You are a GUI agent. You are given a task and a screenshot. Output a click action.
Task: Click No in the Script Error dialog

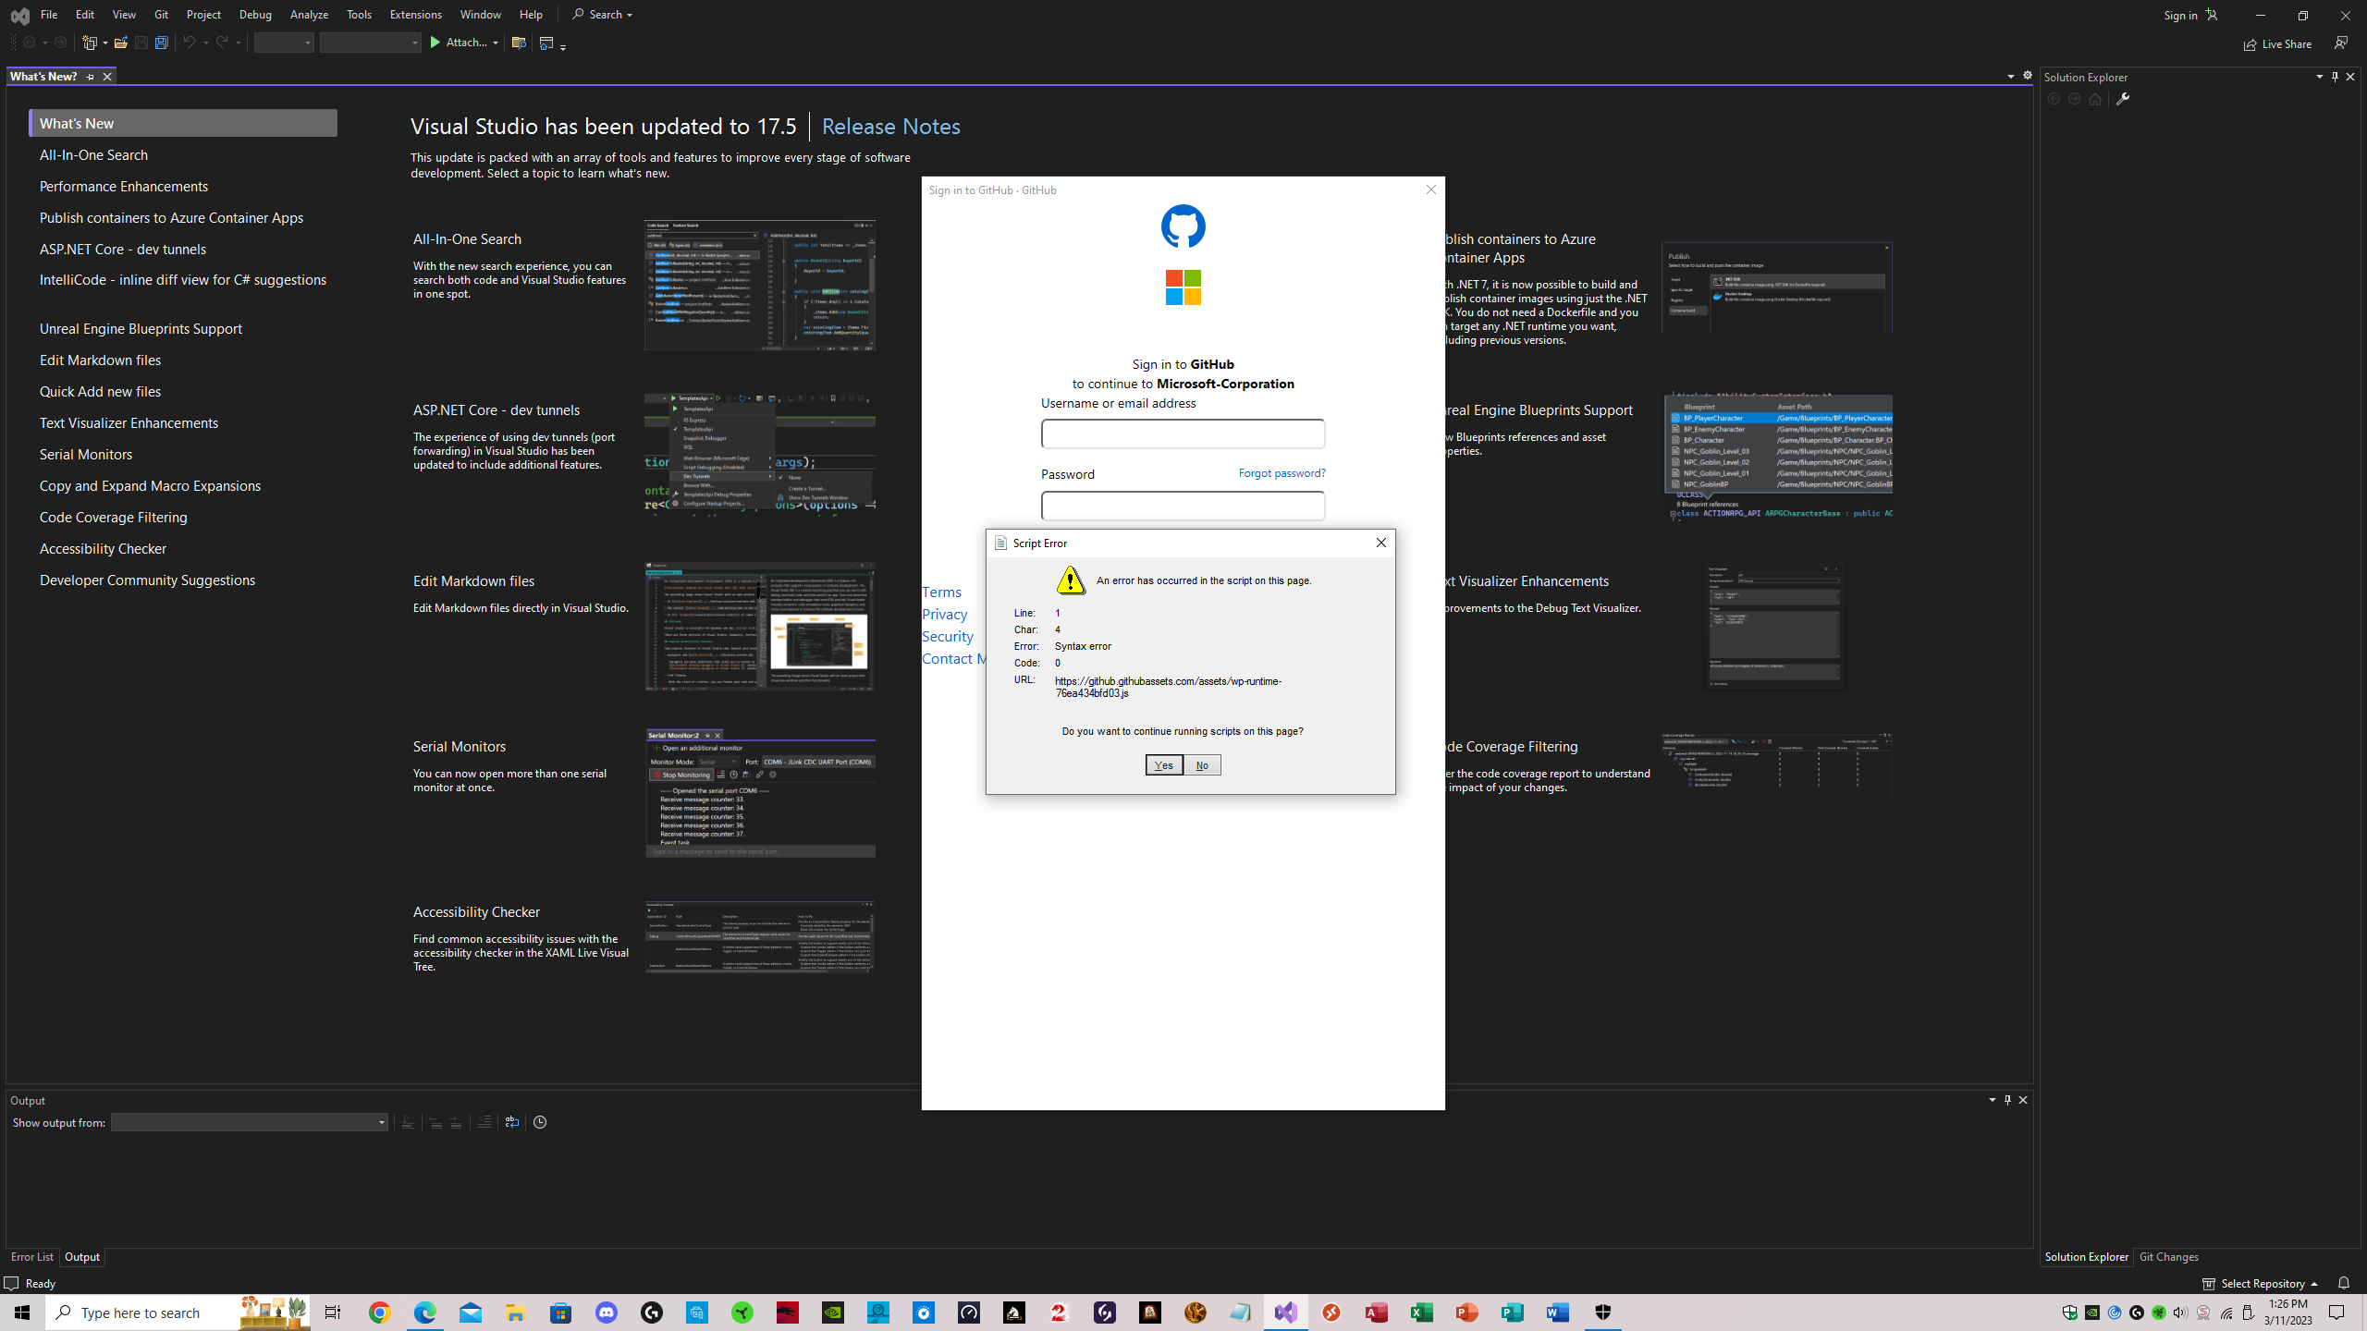[x=1202, y=765]
